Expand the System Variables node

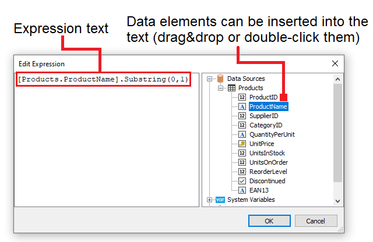click(209, 200)
